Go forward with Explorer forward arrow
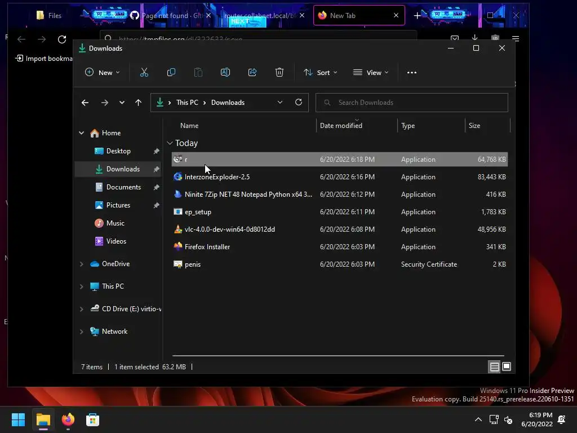Screen dimensions: 577x433 [x=104, y=103]
